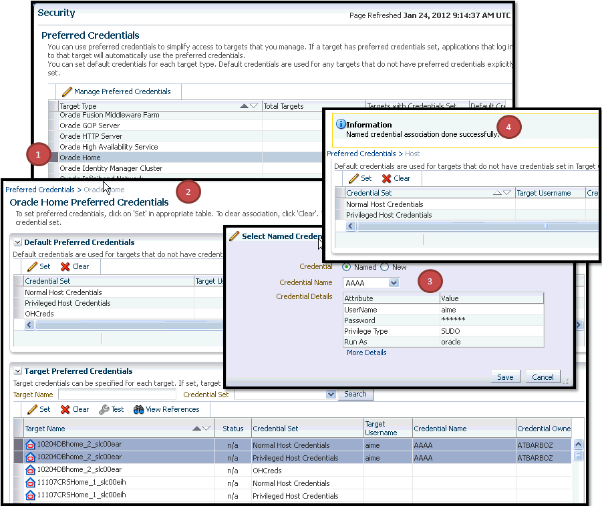Select 10204DBhome_2_slc00ear OHCreds row
Screen dimensions: 602x506
(x=293, y=471)
